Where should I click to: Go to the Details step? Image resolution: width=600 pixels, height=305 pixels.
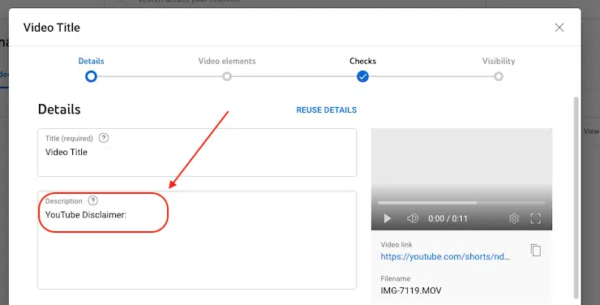[91, 61]
